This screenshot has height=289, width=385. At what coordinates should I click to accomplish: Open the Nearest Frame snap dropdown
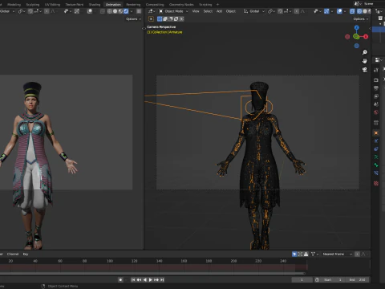[337, 254]
